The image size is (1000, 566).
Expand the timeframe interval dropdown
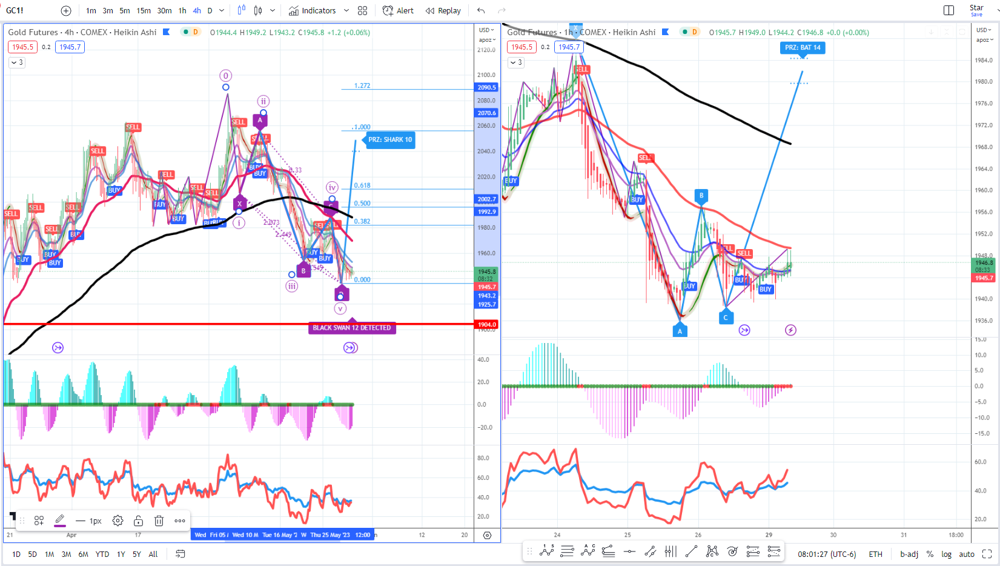(x=222, y=10)
